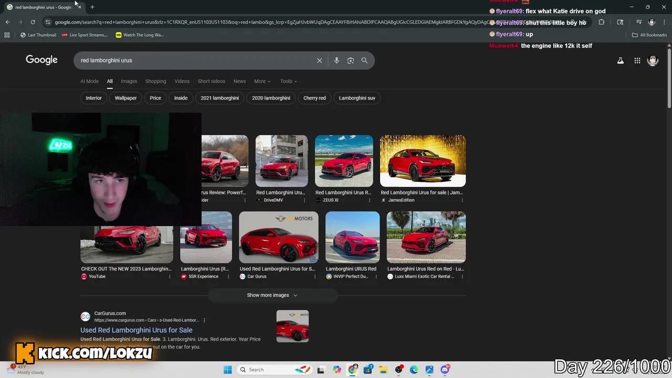The image size is (672, 378).
Task: Open the Car Gurus used Urus image
Action: tap(278, 237)
